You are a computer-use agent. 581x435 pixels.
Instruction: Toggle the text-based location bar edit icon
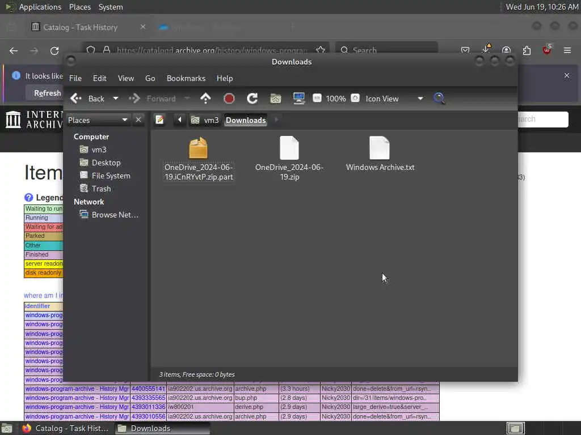click(159, 120)
